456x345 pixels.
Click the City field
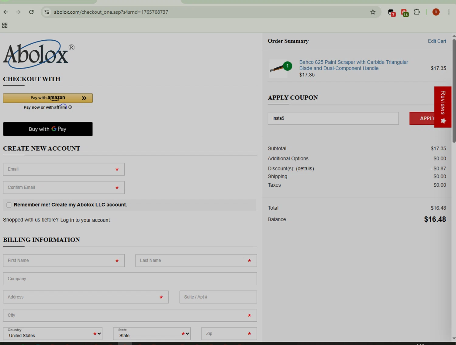pyautogui.click(x=130, y=315)
